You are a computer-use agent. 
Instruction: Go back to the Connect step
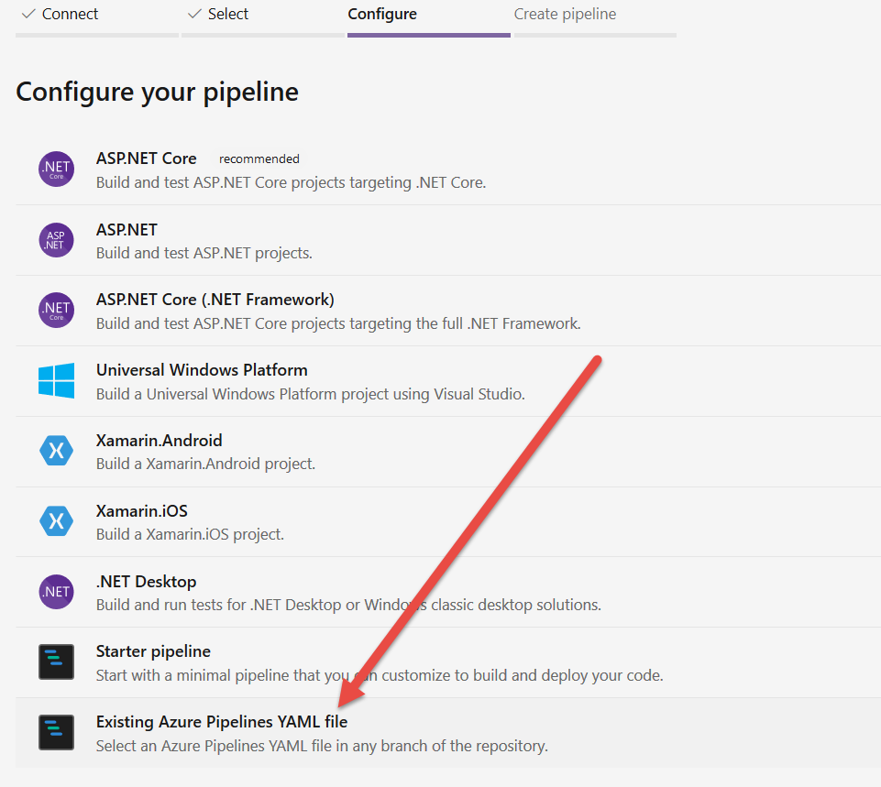click(70, 14)
